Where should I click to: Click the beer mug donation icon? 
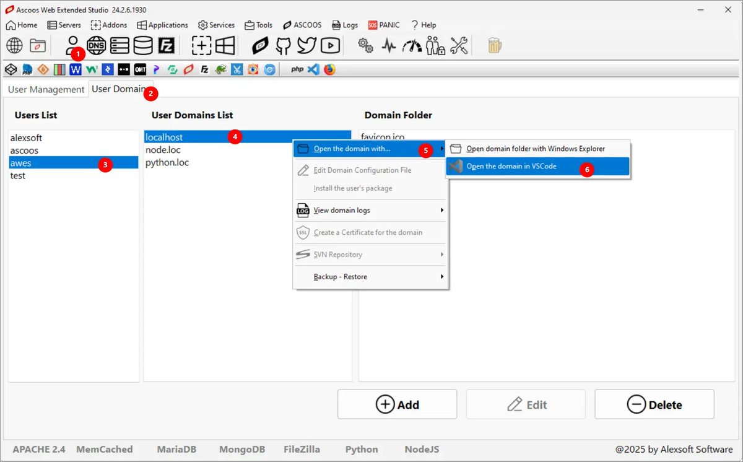(x=493, y=45)
